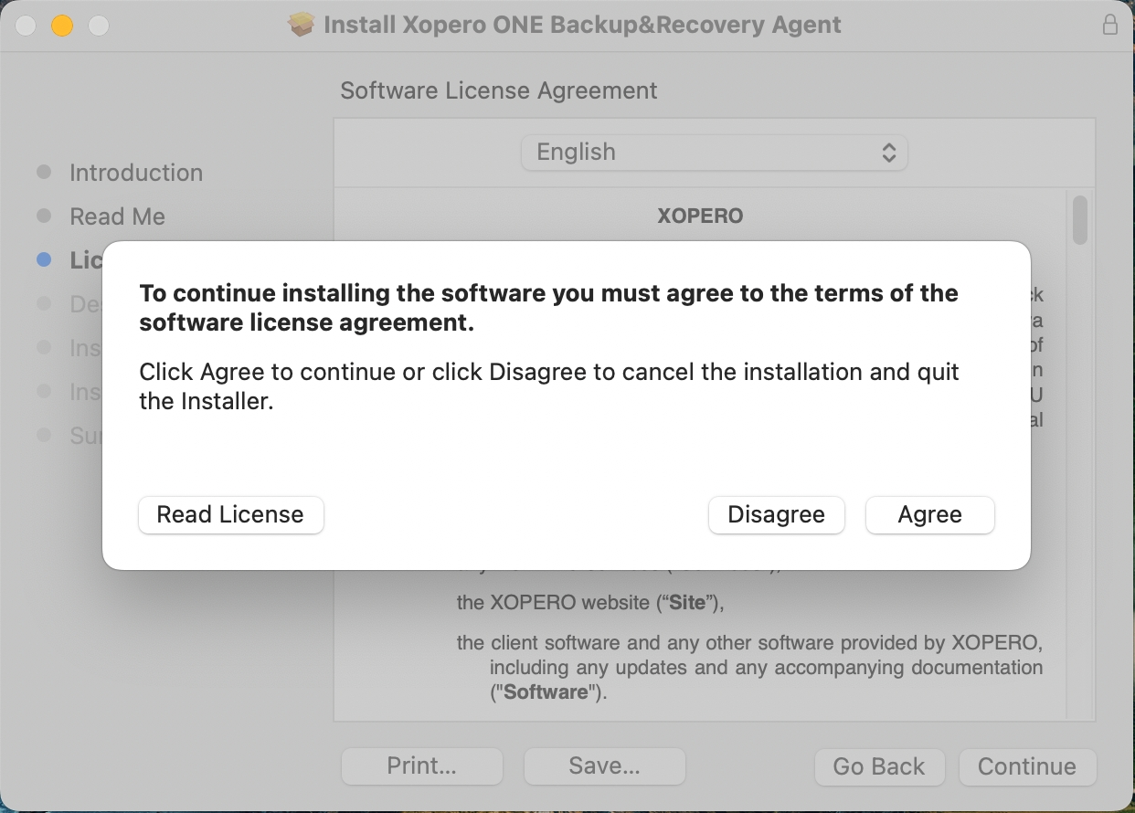Click Save to export the license text
The width and height of the screenshot is (1135, 813).
(604, 766)
